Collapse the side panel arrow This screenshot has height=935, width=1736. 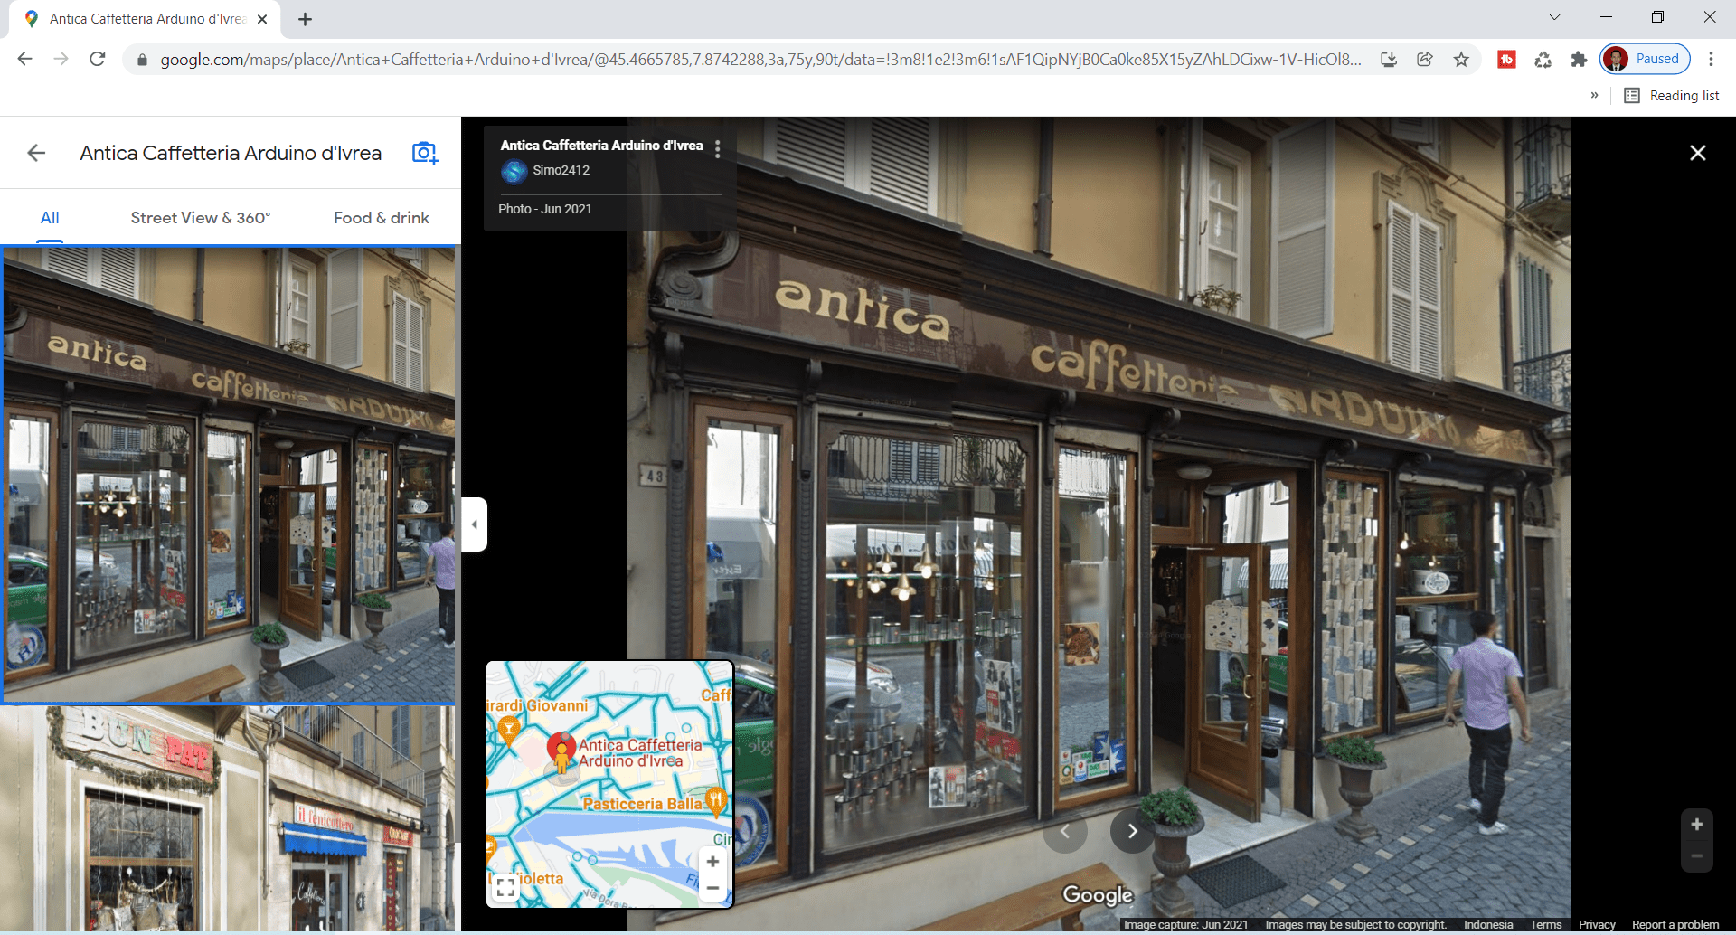(475, 524)
